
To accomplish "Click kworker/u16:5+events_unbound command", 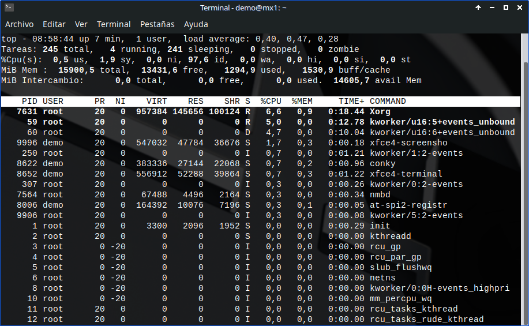I will [442, 122].
